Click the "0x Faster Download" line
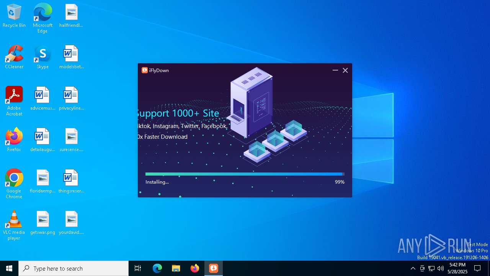Image resolution: width=490 pixels, height=276 pixels. click(x=163, y=136)
